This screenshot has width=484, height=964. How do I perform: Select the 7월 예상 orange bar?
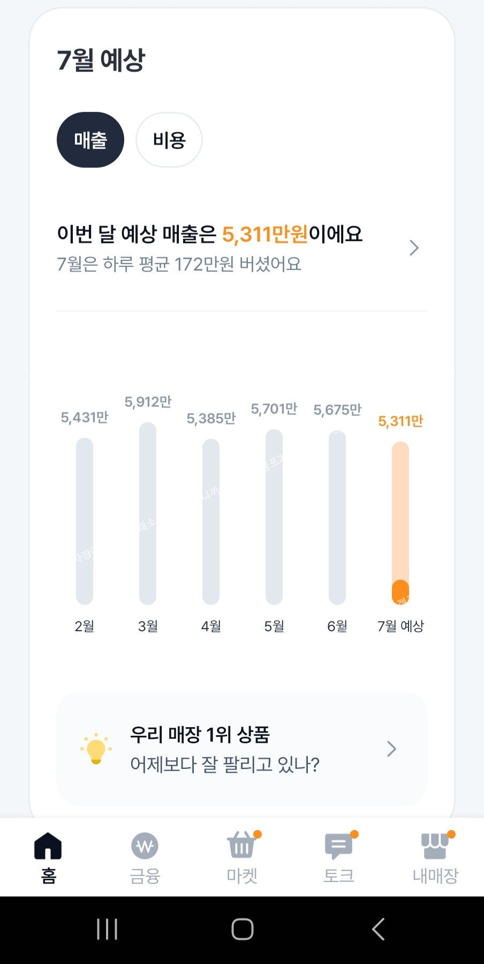click(x=400, y=523)
